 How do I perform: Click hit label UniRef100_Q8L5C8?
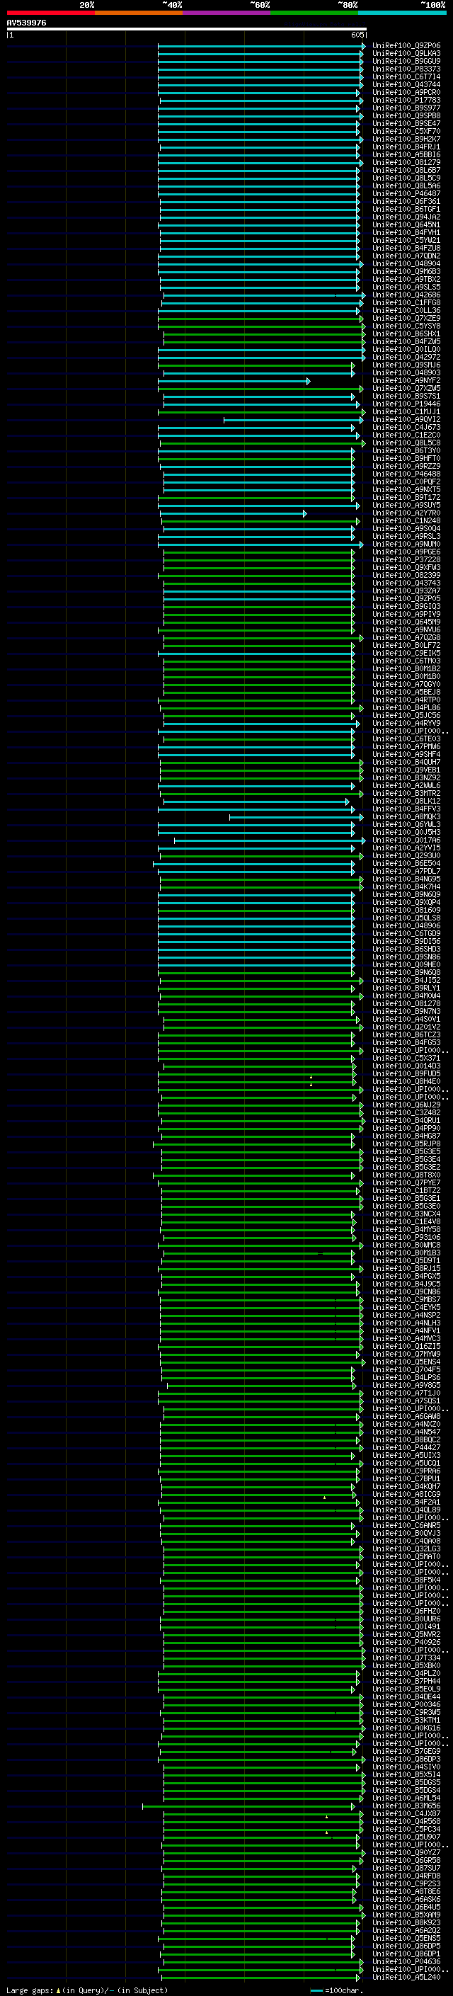[406, 443]
